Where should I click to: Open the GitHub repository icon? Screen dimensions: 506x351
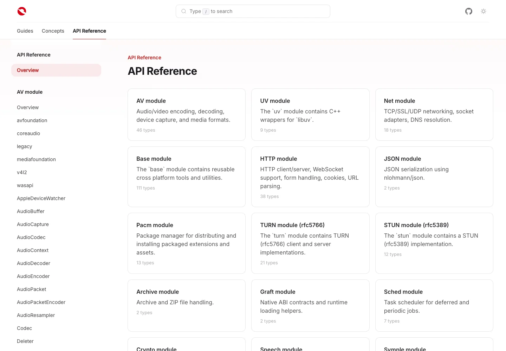click(x=469, y=11)
